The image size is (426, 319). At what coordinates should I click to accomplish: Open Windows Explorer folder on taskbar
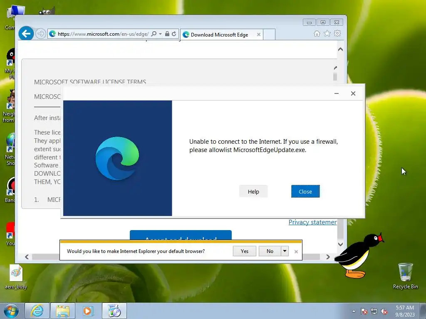pos(63,311)
